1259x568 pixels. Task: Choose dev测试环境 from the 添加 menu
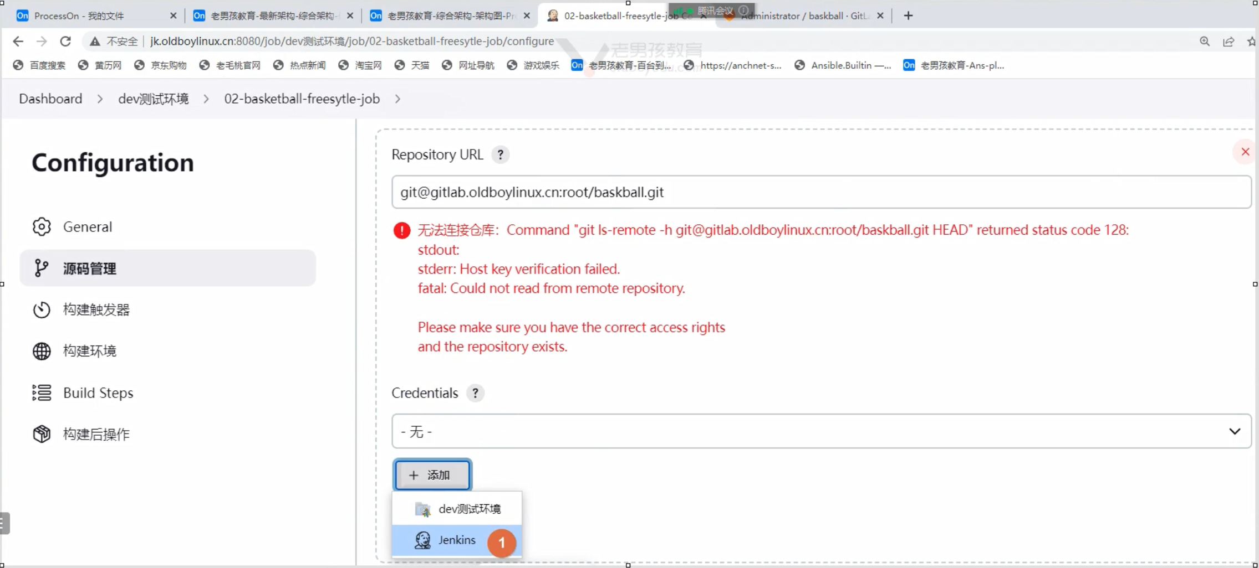click(x=457, y=509)
